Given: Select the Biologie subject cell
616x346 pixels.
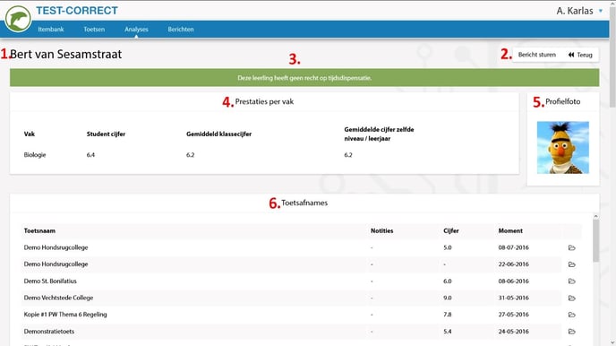Looking at the screenshot, I should click(35, 154).
